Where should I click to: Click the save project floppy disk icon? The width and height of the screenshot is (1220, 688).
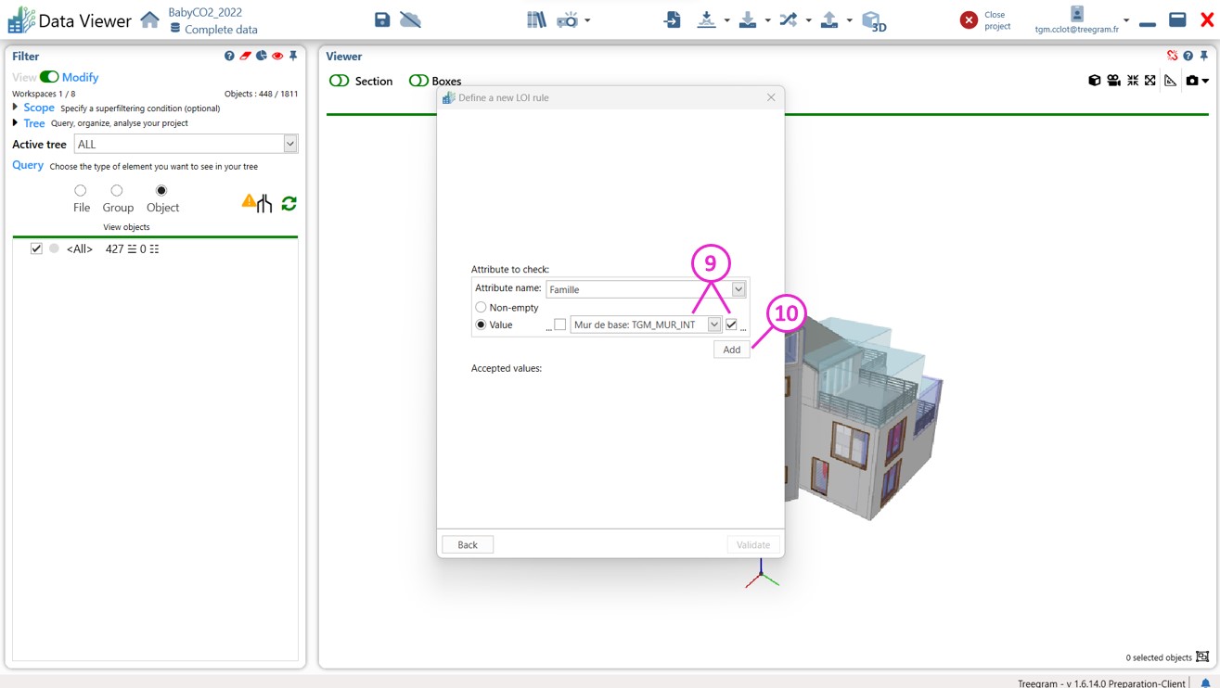[x=382, y=19]
